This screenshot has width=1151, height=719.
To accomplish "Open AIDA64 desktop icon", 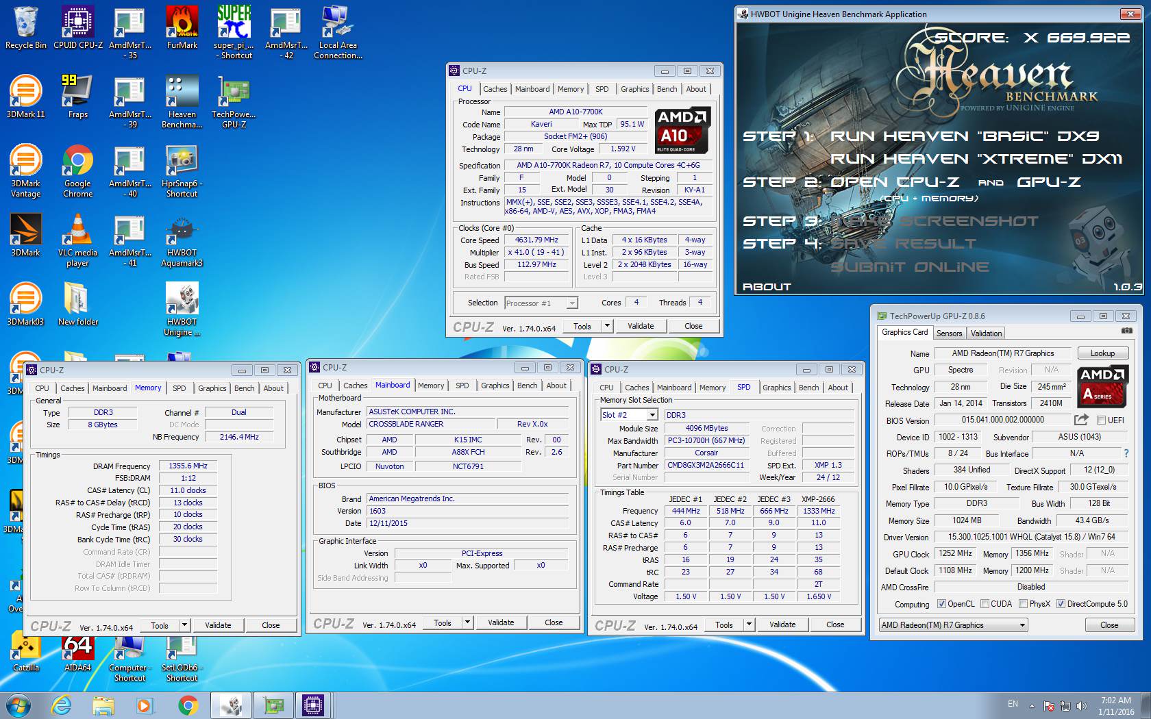I will pyautogui.click(x=77, y=653).
